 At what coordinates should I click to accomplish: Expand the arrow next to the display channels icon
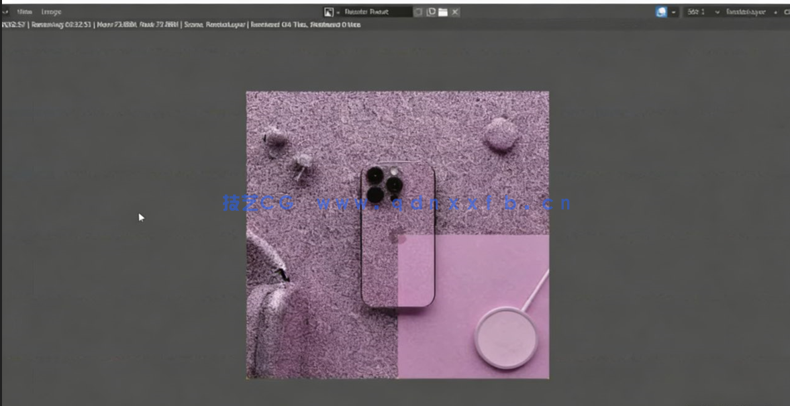pos(673,11)
